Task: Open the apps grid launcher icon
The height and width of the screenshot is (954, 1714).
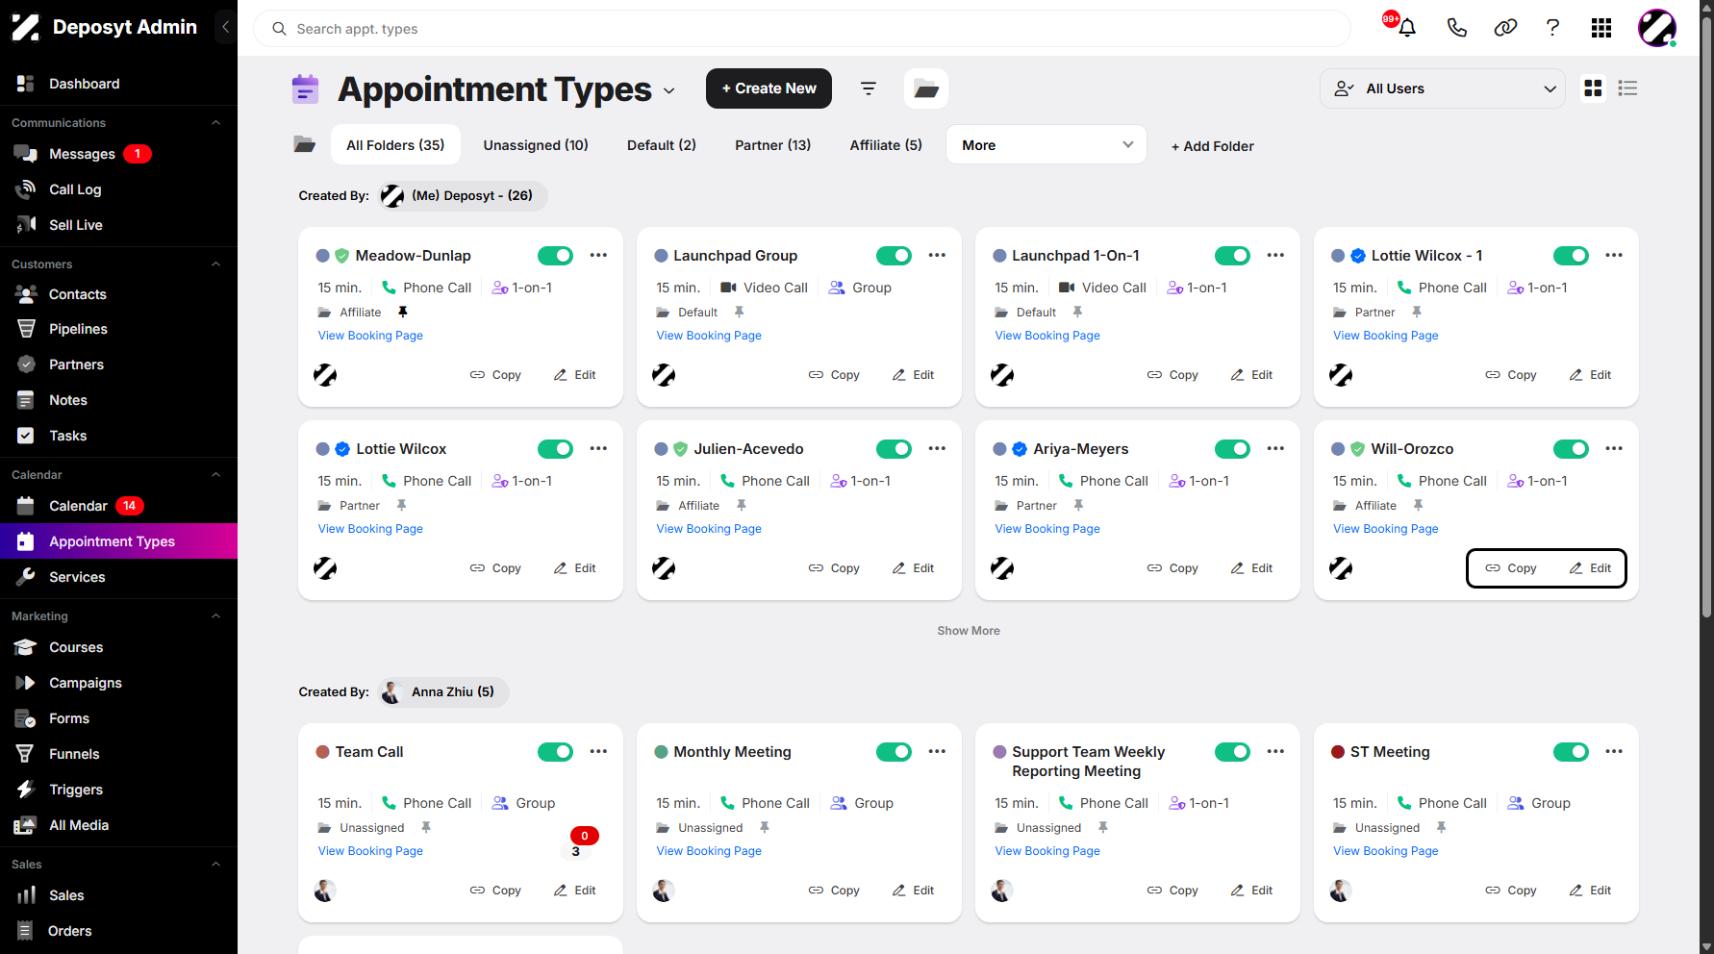Action: [1601, 28]
